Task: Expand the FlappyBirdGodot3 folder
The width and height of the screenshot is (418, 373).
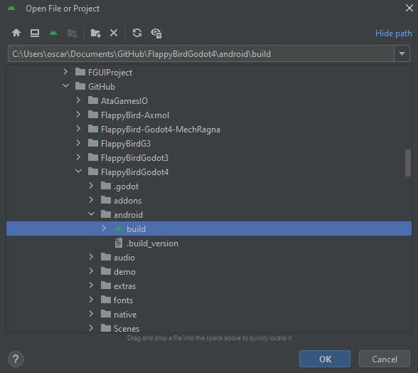Action: [x=78, y=157]
